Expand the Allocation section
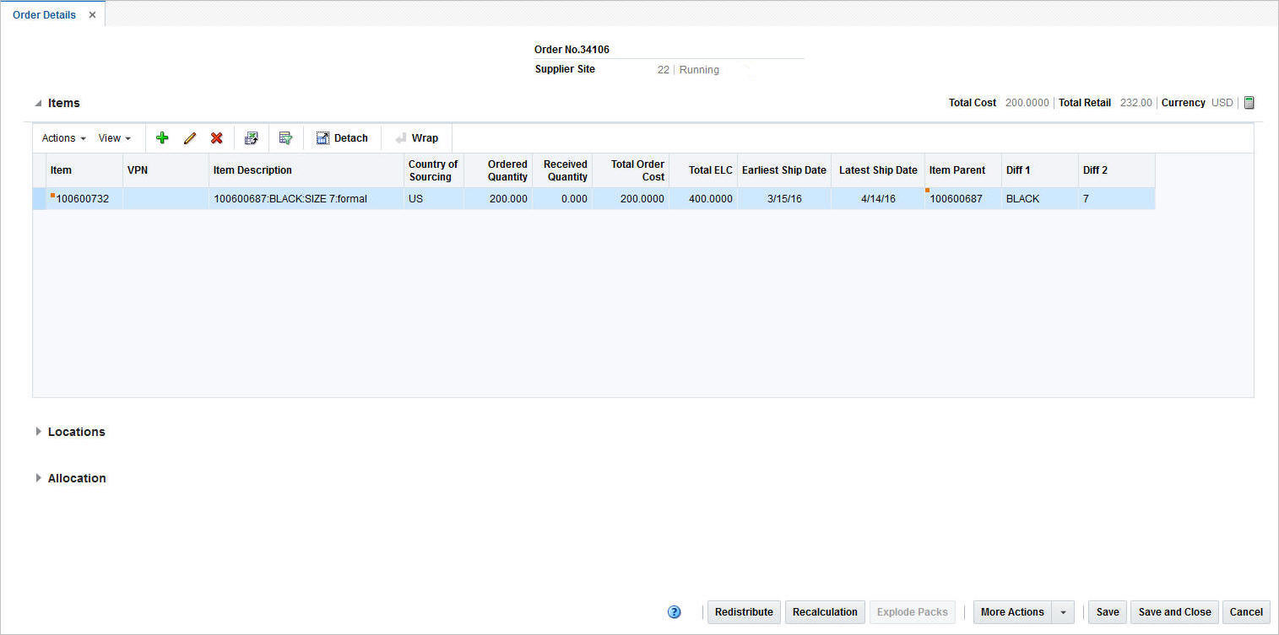 point(39,477)
